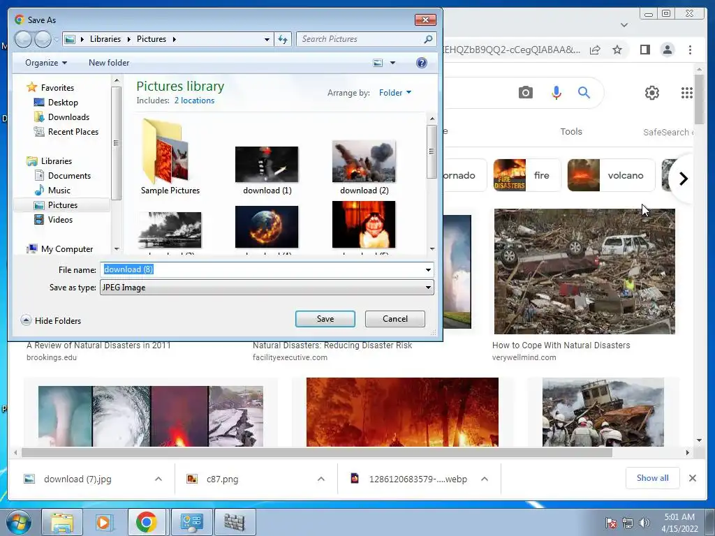Open the How to Cope With Natural Disasters image
The image size is (715, 536).
click(x=584, y=271)
